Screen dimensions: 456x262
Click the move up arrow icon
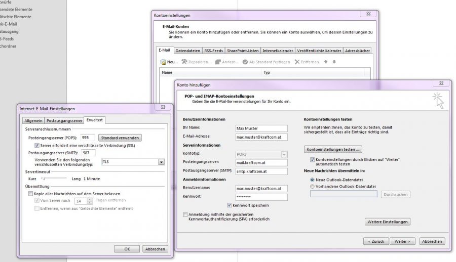326,62
